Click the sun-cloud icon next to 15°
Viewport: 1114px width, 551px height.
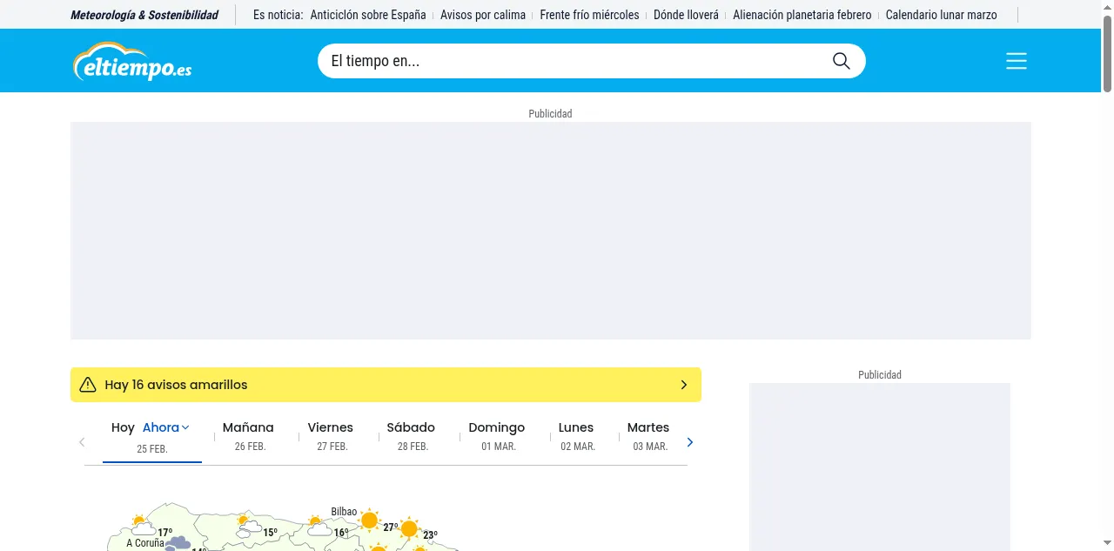click(249, 525)
